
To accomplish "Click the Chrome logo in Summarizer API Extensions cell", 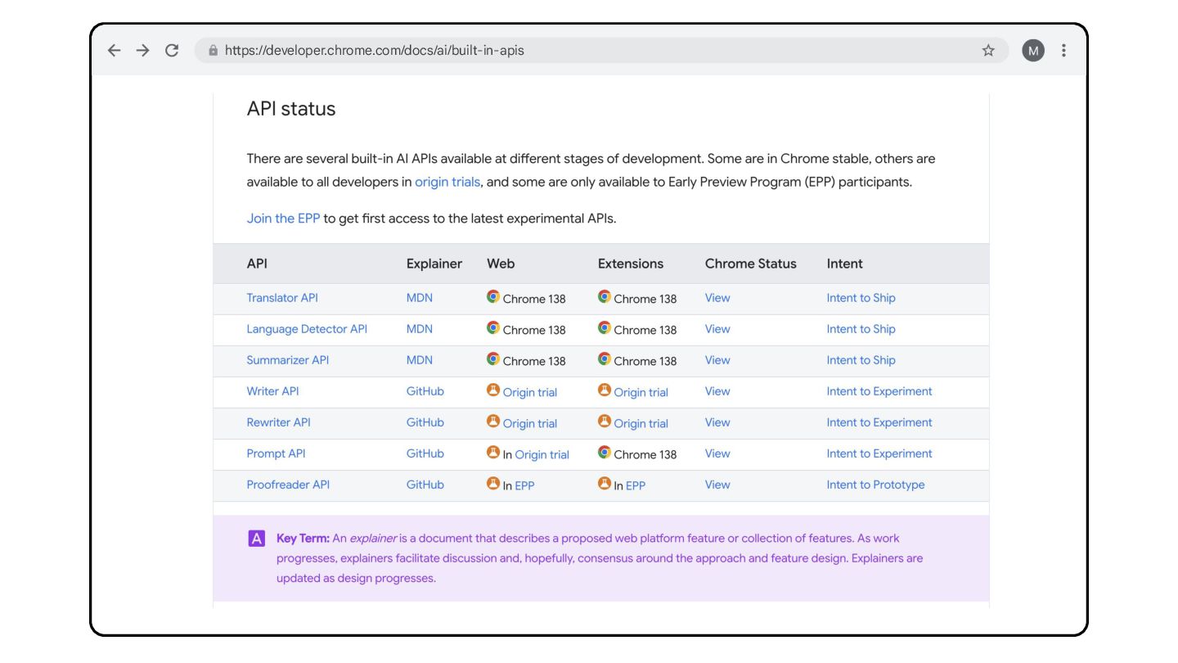I will click(605, 359).
